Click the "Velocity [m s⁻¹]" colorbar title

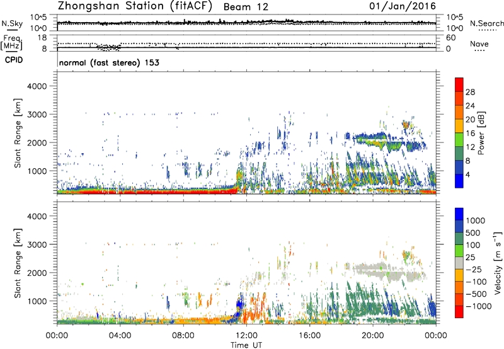pos(498,263)
